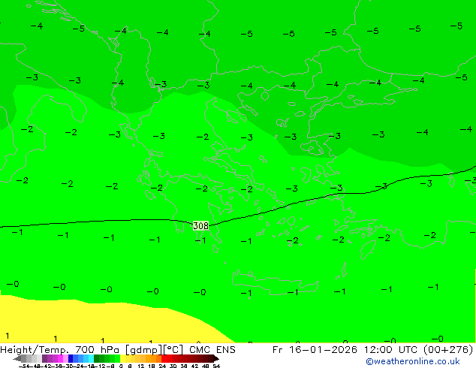Click the '[gdmp]' unit label
476x368 pixels.
(144, 350)
